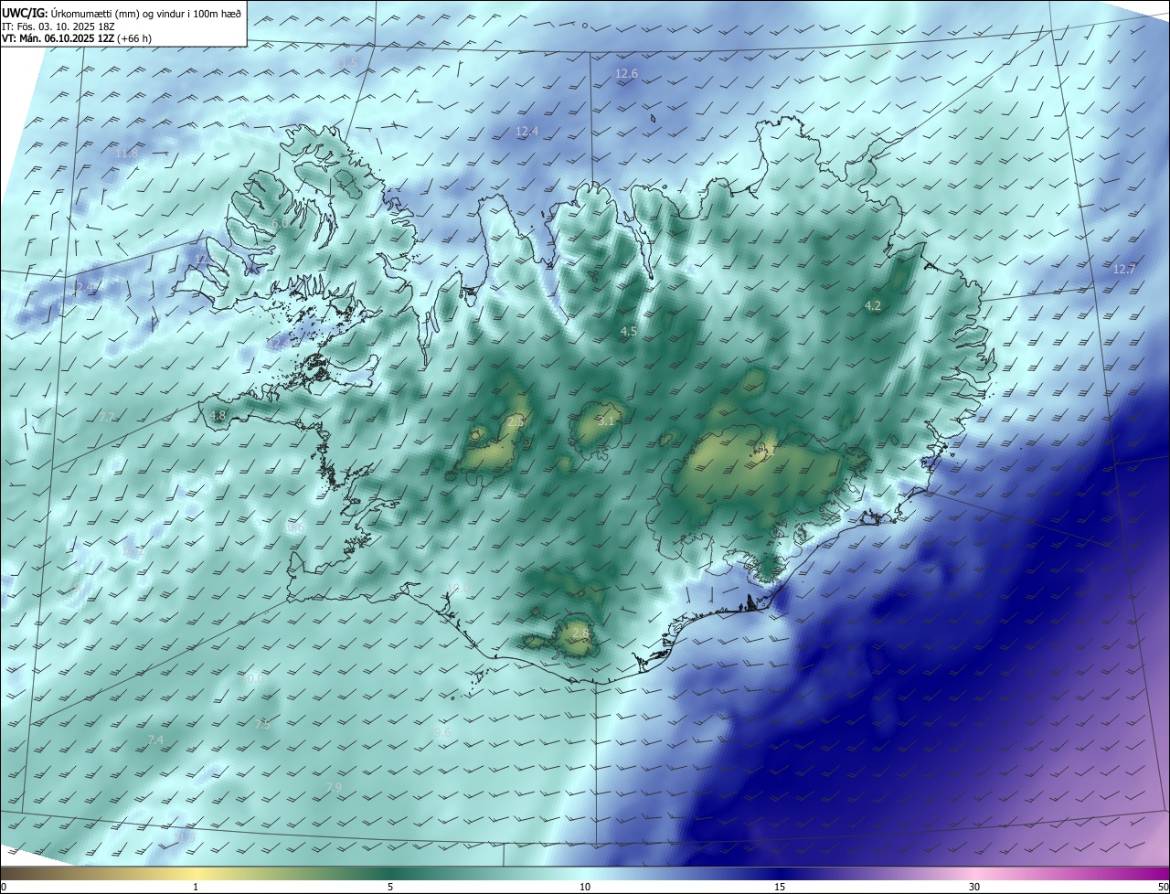
Task: Click the 15 tick on the colour scale
Action: [780, 887]
